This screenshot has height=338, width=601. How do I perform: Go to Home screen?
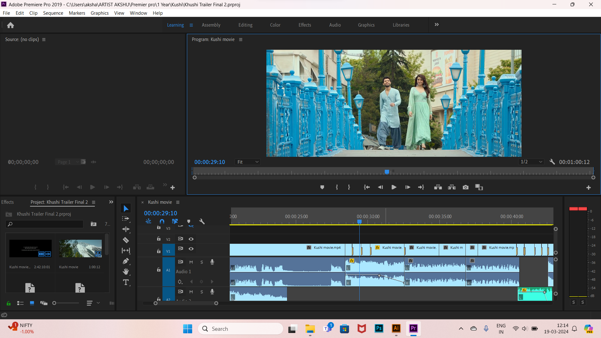10,25
